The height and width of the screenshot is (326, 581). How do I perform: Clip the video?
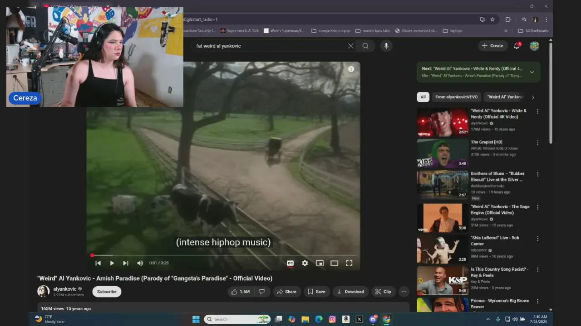click(384, 292)
